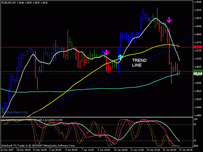This screenshot has width=203, height=152.
Task: Click the 1.4560 price scale label
Action: (198, 91)
